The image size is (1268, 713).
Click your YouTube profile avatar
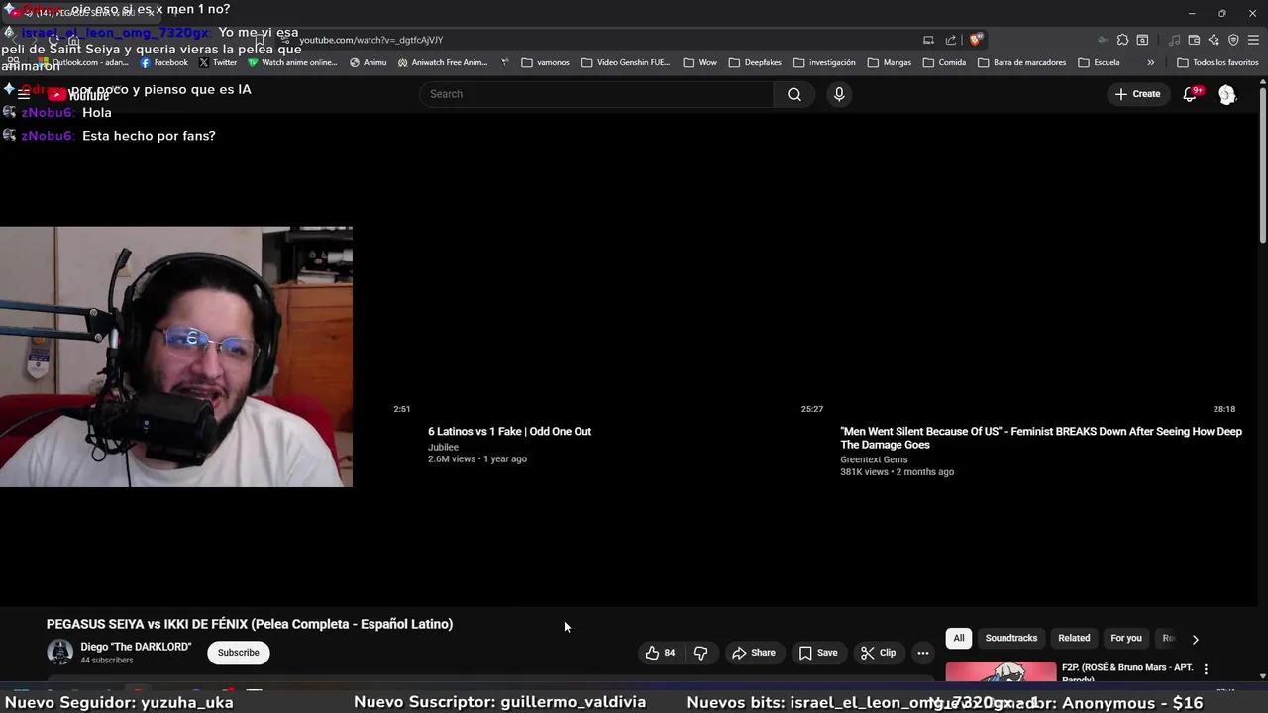[x=1226, y=93]
